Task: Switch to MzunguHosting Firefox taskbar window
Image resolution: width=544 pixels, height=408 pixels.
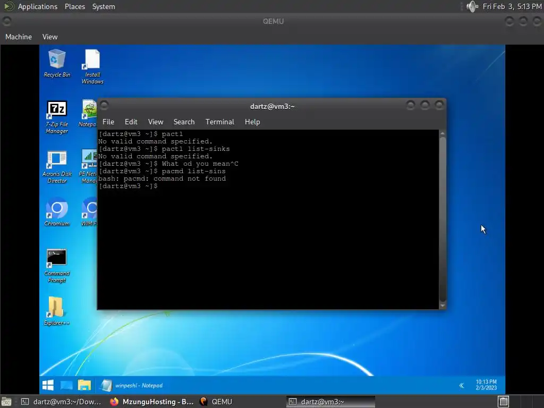Action: point(151,402)
